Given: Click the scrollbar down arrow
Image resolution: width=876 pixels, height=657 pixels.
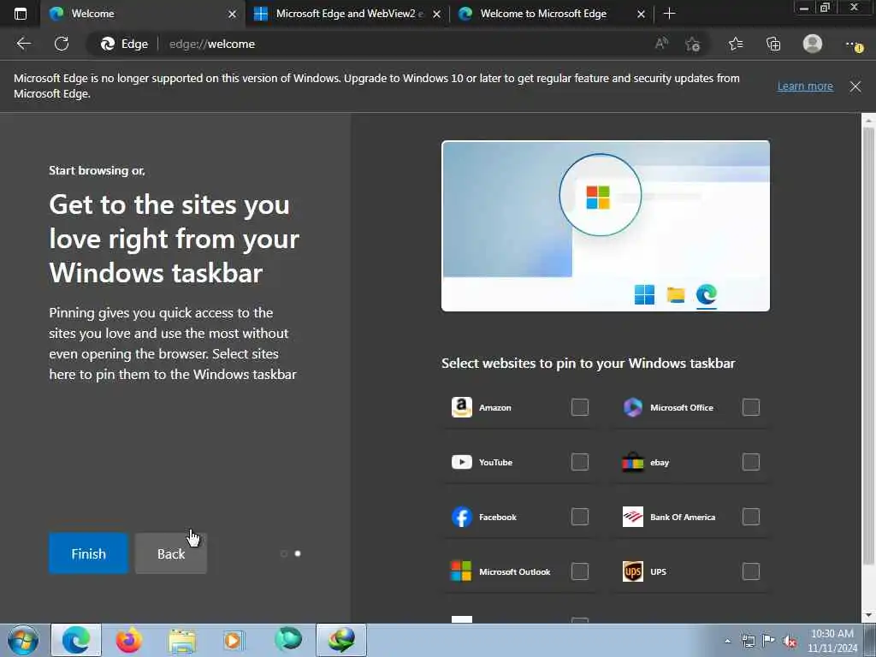Looking at the screenshot, I should pyautogui.click(x=868, y=615).
